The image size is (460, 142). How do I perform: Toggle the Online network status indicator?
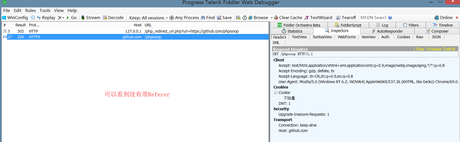click(443, 18)
